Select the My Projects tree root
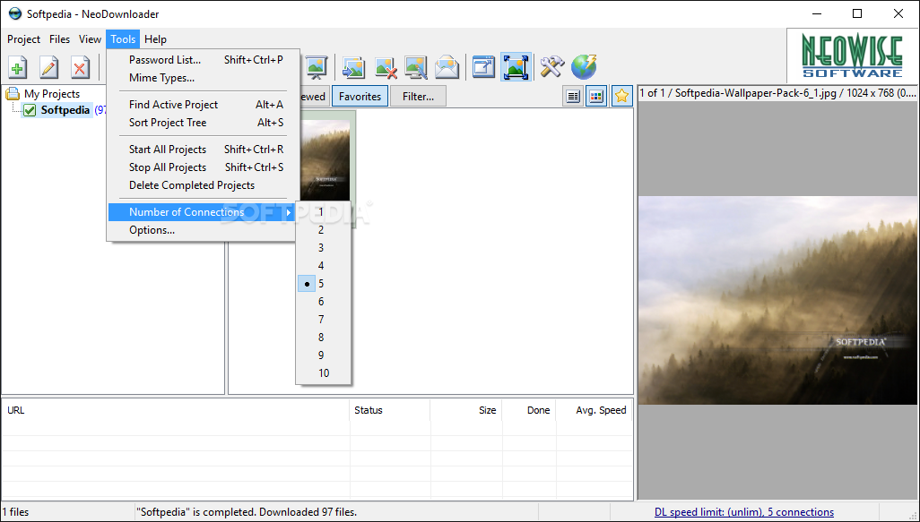920x522 pixels. pyautogui.click(x=52, y=94)
